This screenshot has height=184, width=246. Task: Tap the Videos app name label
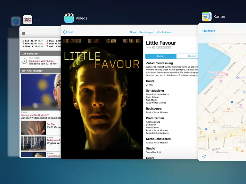pyautogui.click(x=81, y=18)
